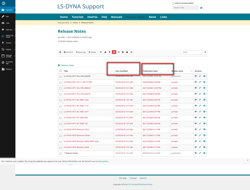This screenshot has width=250, height=190.
Task: Click edit pencil for V970 Revision 6763 row
Action: pyautogui.click(x=200, y=130)
